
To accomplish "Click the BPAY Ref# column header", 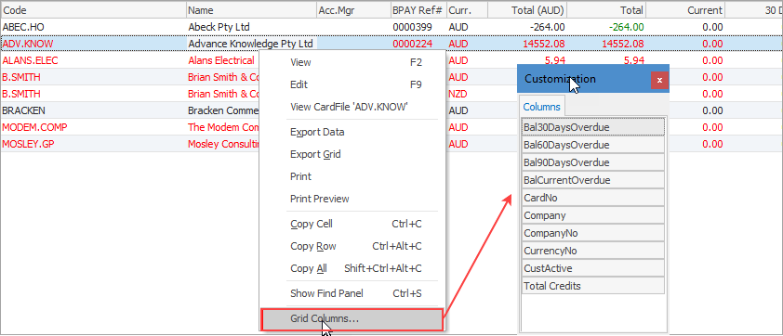I will [419, 10].
